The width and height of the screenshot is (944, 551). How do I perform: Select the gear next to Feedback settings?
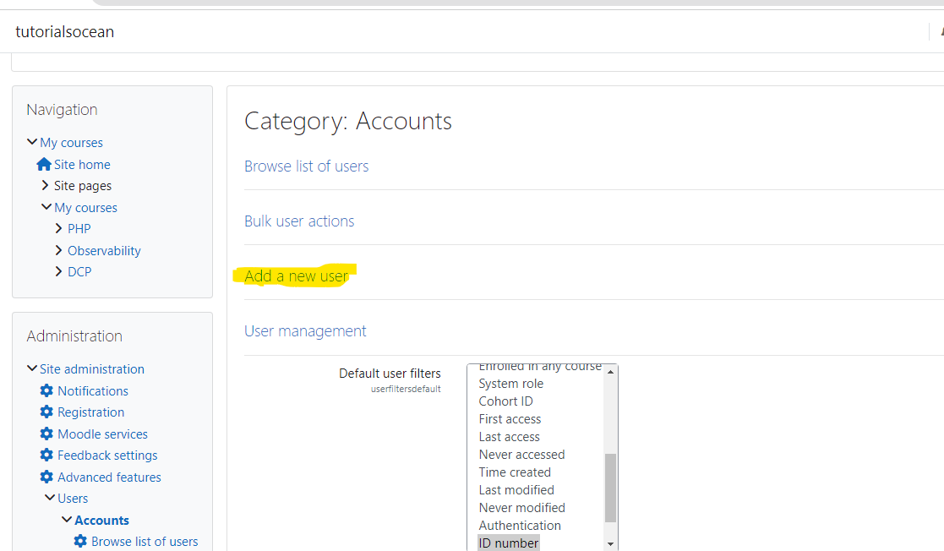(x=46, y=455)
